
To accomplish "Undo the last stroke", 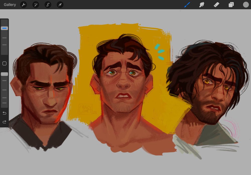I will coord(5,113).
